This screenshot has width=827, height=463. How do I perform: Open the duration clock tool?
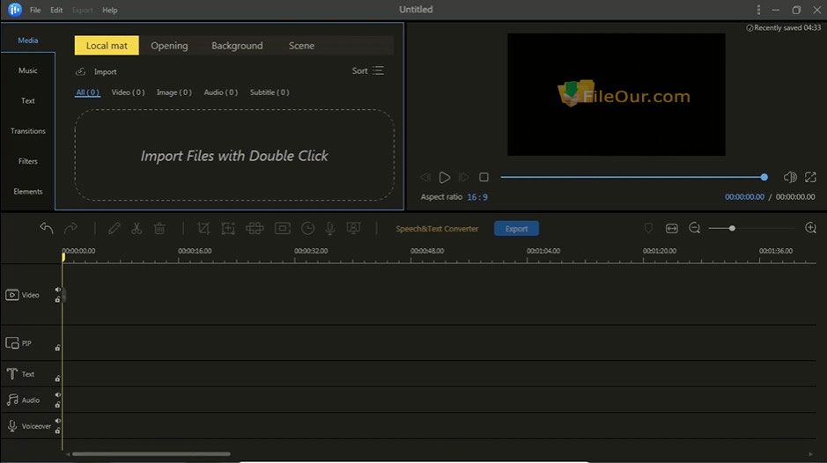pyautogui.click(x=307, y=228)
